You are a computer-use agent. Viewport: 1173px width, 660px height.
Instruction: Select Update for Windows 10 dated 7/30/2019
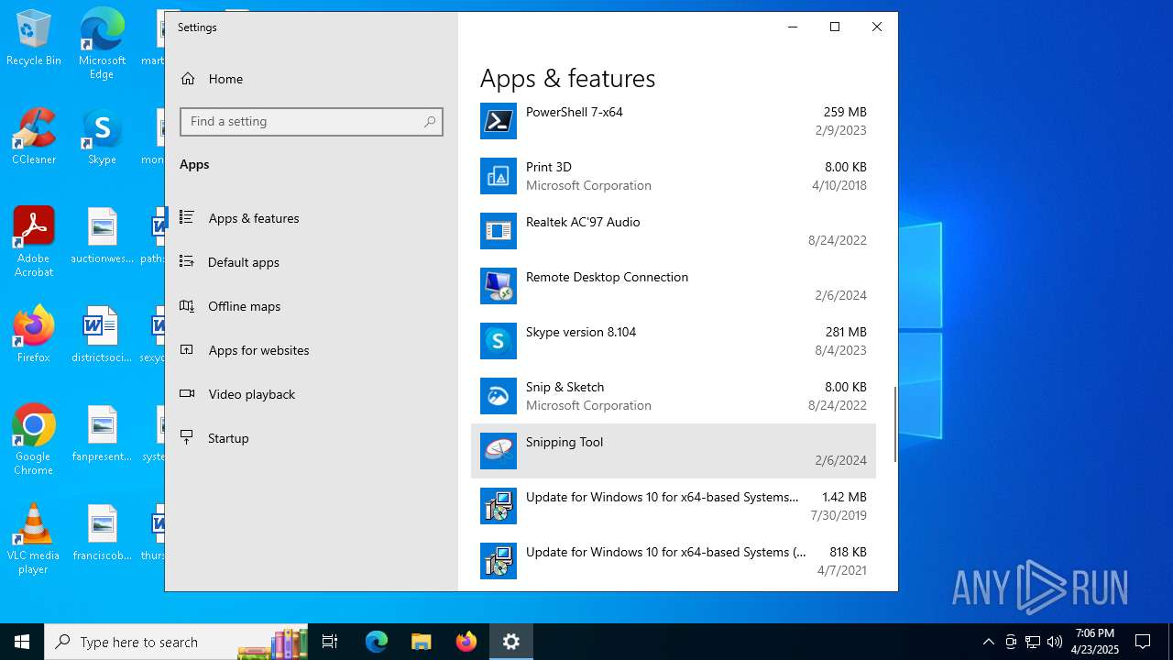674,506
